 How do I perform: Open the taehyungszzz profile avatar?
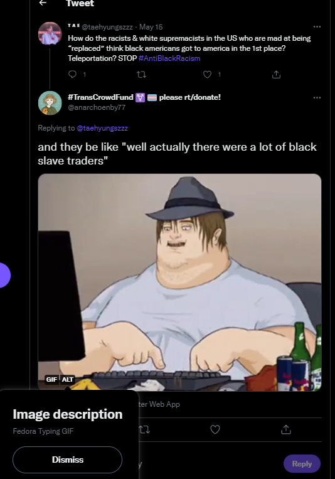click(x=50, y=34)
